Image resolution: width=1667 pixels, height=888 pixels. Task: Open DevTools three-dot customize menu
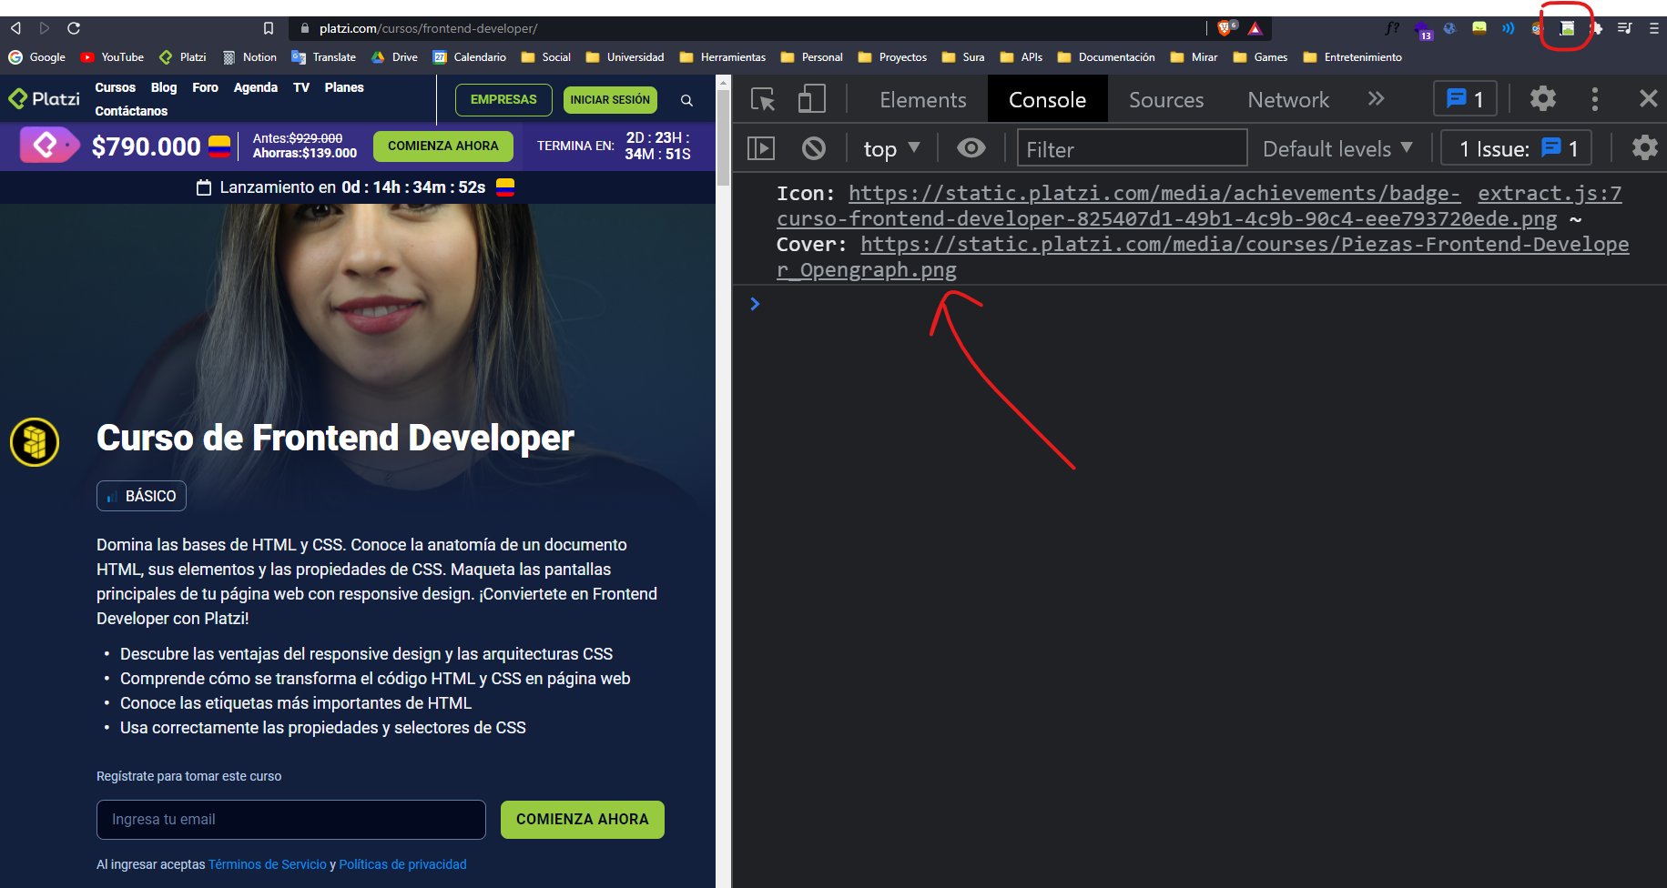(x=1594, y=98)
